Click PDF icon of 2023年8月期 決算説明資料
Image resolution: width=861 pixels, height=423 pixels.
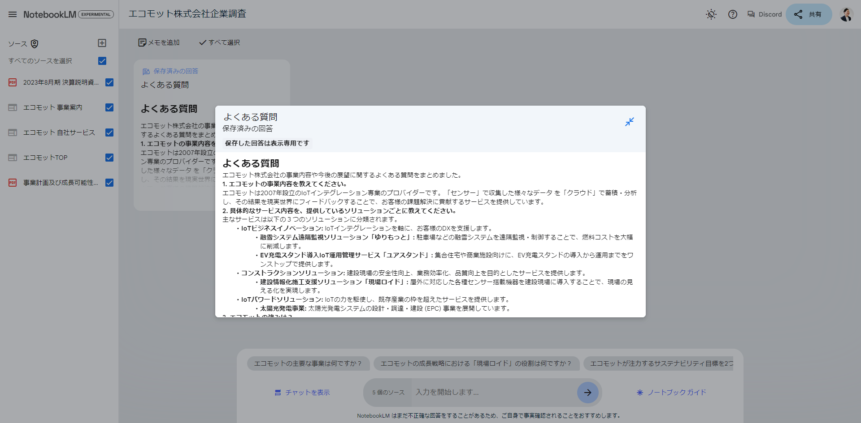click(x=13, y=82)
